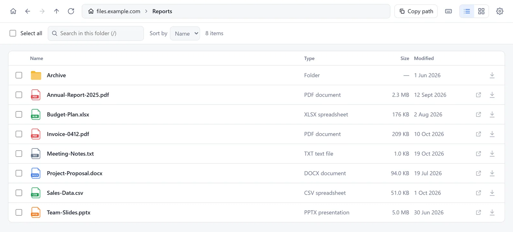This screenshot has width=513, height=232.
Task: Switch to grid view
Action: pos(481,11)
